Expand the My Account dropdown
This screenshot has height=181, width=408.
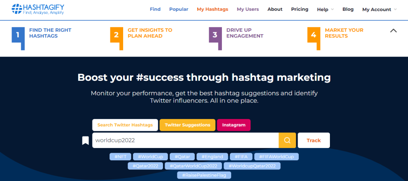379,10
